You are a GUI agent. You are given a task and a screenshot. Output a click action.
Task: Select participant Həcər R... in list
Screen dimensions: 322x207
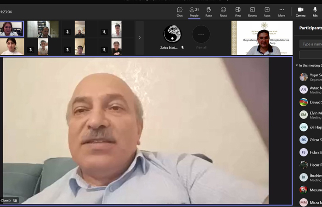[310, 165]
